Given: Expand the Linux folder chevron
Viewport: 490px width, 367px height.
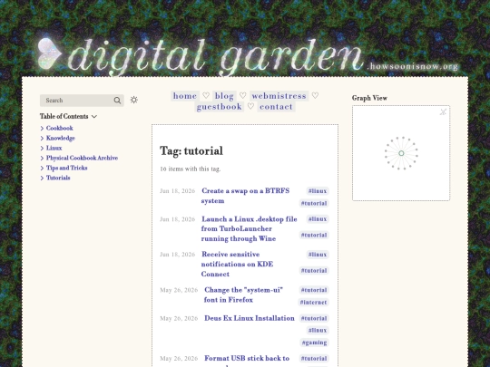Looking at the screenshot, I should [42, 149].
